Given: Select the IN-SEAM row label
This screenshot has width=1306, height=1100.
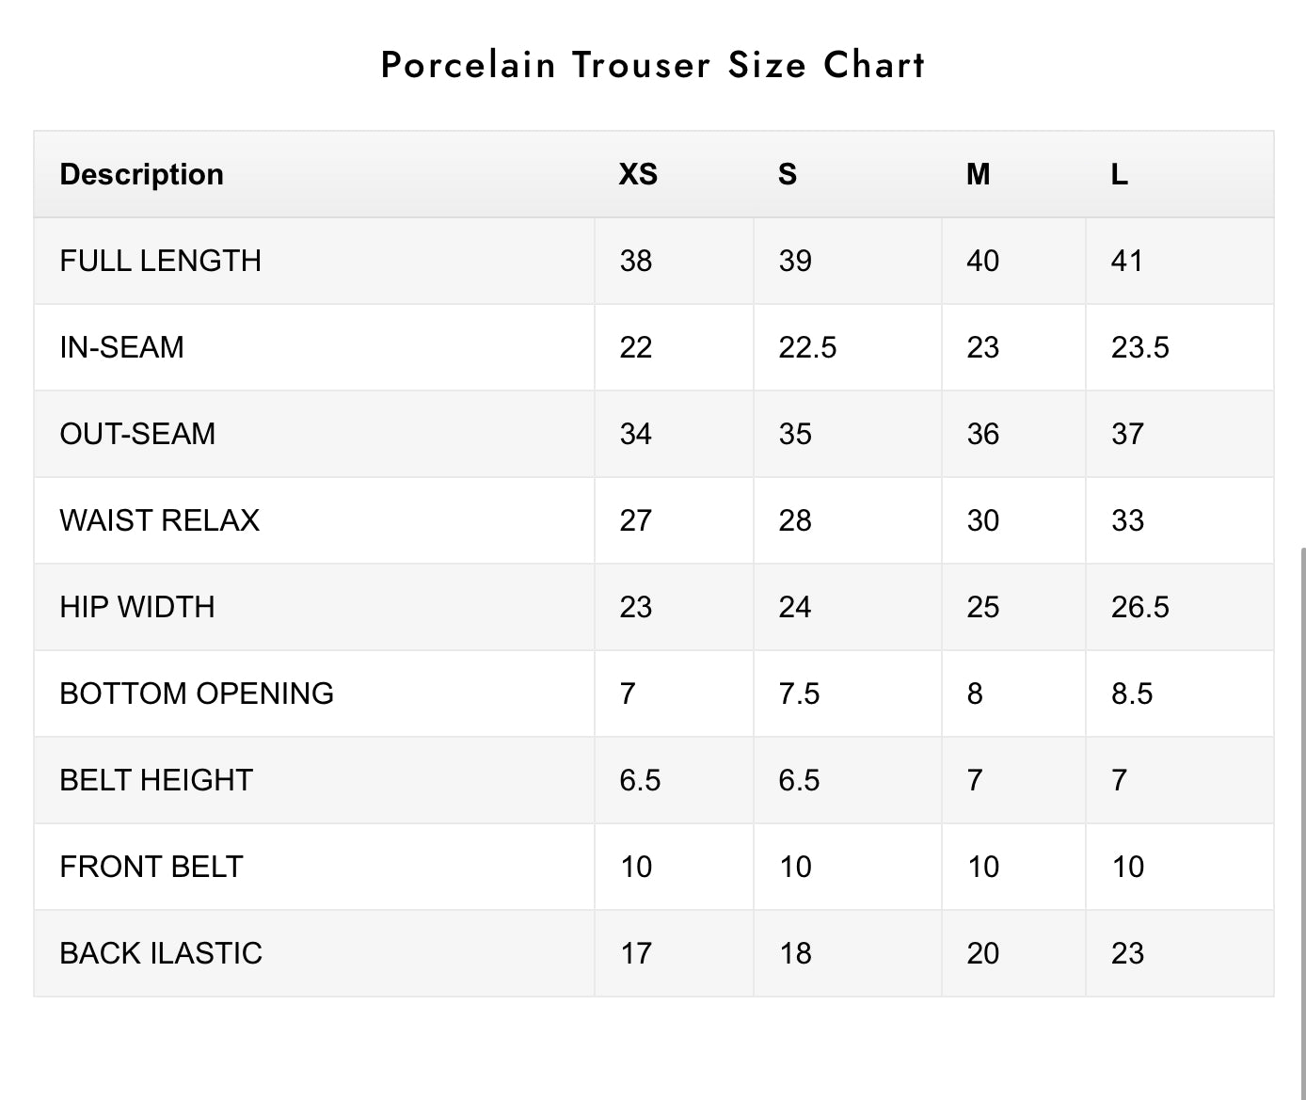Looking at the screenshot, I should 121,347.
